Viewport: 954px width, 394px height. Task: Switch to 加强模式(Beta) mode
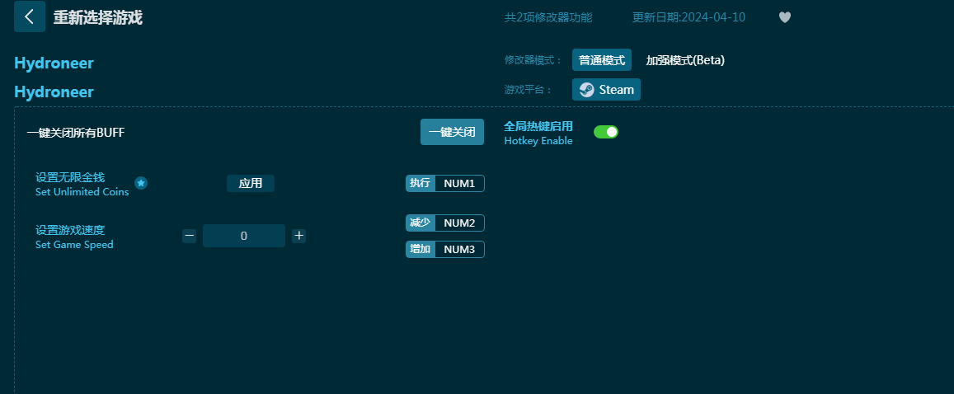(685, 60)
